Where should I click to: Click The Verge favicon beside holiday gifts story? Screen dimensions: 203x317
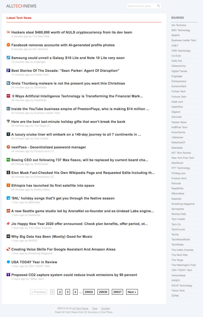8,121
